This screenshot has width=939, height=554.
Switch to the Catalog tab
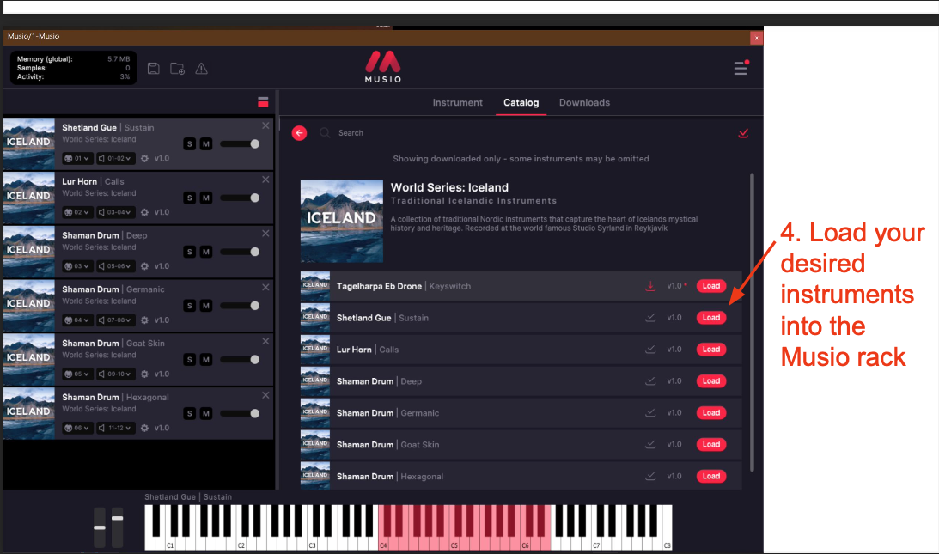[521, 102]
